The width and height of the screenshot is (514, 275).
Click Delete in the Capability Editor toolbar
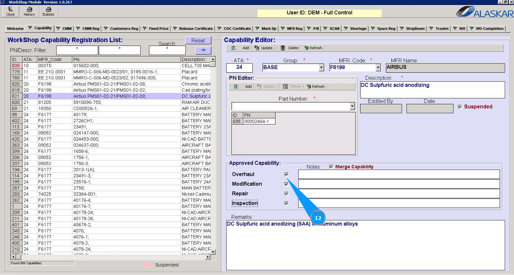(290, 48)
